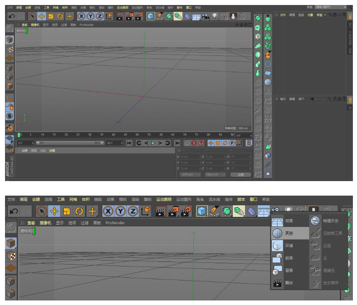Select the Move tool in upper toolbar
The image size is (357, 305).
[x=42, y=16]
